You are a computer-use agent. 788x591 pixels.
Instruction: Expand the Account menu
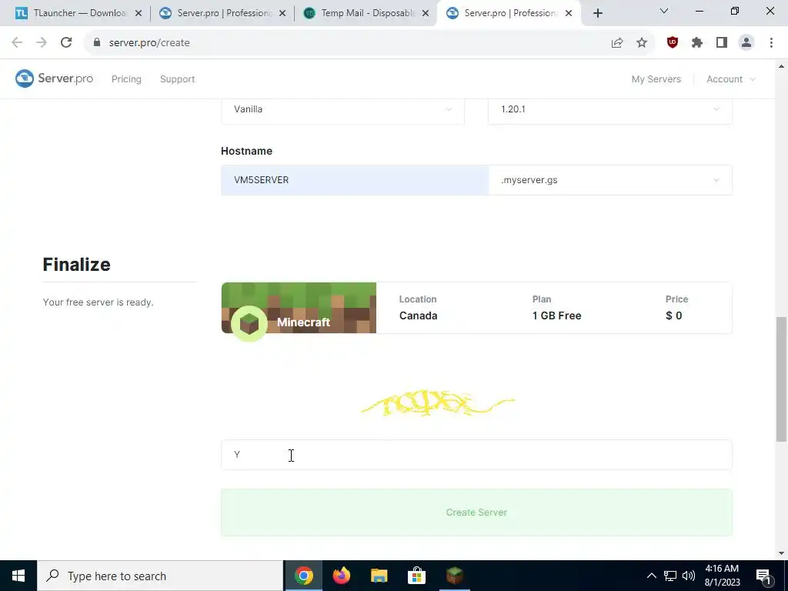pyautogui.click(x=731, y=79)
